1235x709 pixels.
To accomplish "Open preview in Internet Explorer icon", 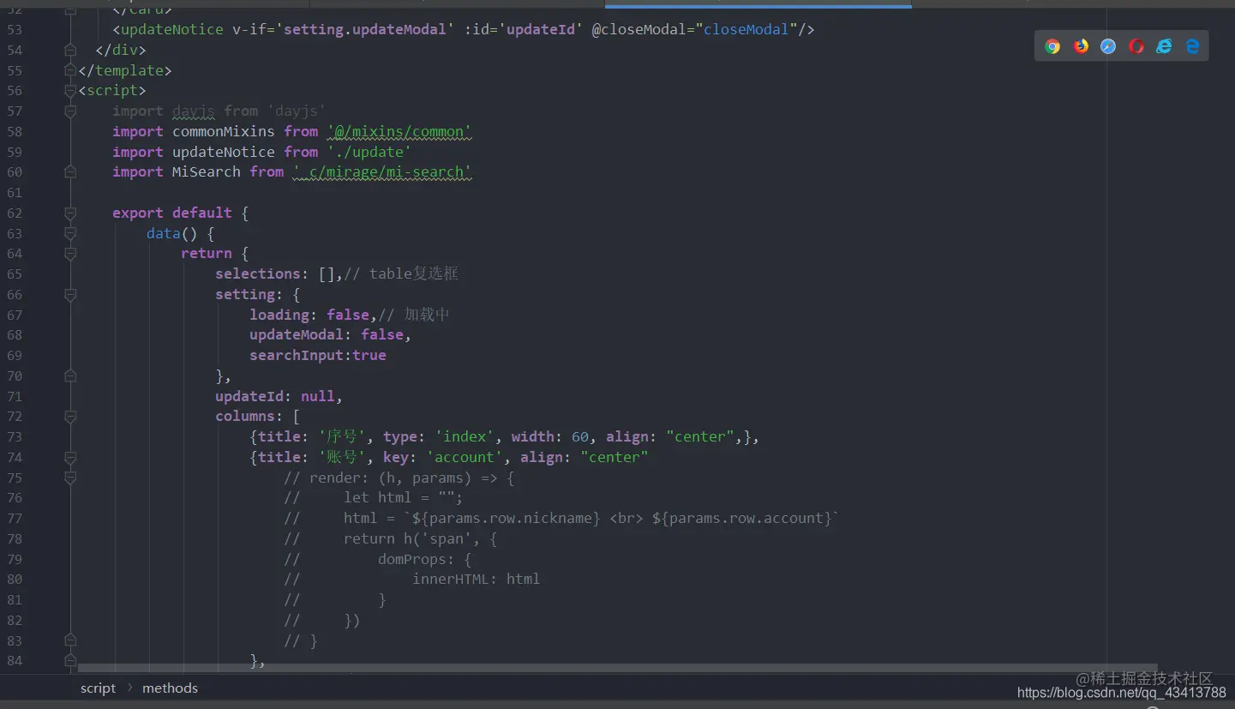I will point(1164,46).
